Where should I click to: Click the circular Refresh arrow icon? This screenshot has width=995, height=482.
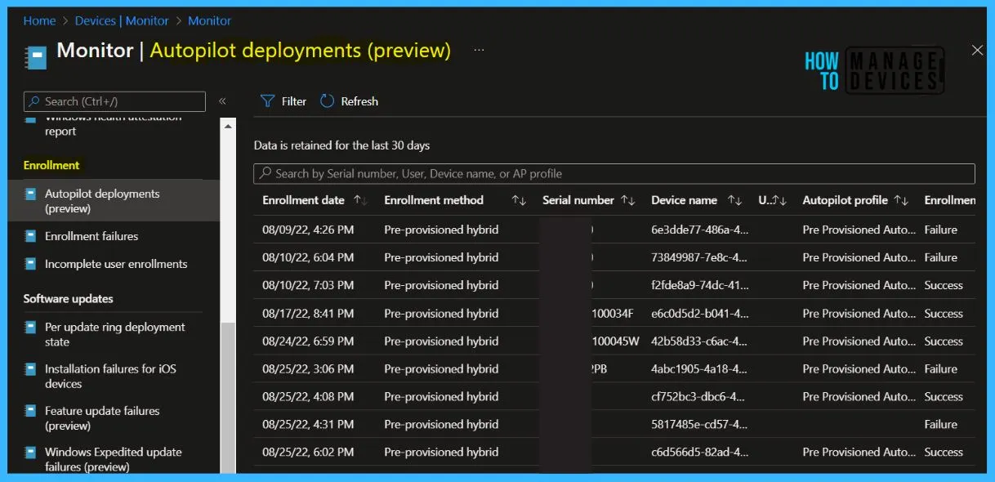327,101
